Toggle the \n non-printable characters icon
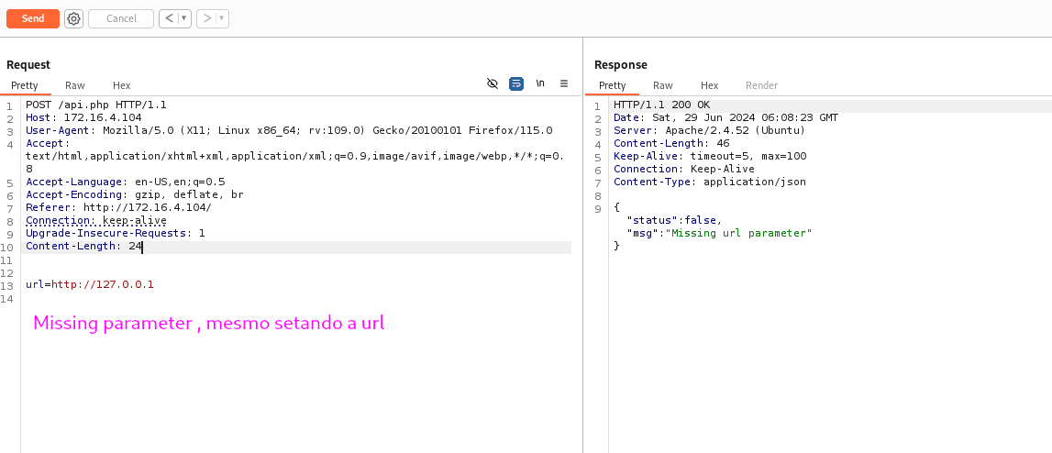Image resolution: width=1052 pixels, height=453 pixels. pyautogui.click(x=540, y=83)
